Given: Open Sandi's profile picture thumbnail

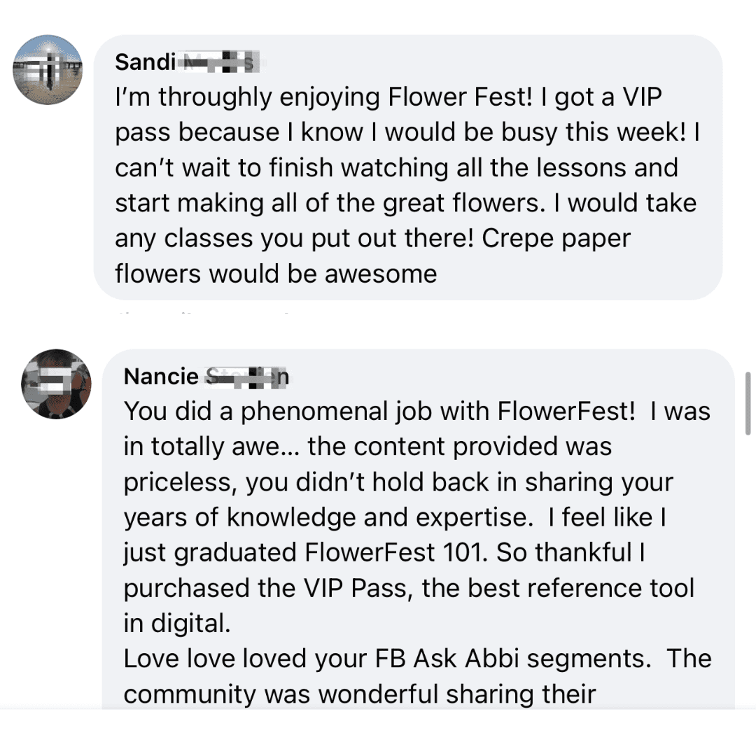Looking at the screenshot, I should 47,70.
